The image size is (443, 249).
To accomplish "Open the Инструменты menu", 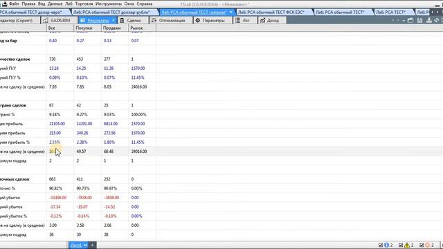I will click(x=109, y=3).
